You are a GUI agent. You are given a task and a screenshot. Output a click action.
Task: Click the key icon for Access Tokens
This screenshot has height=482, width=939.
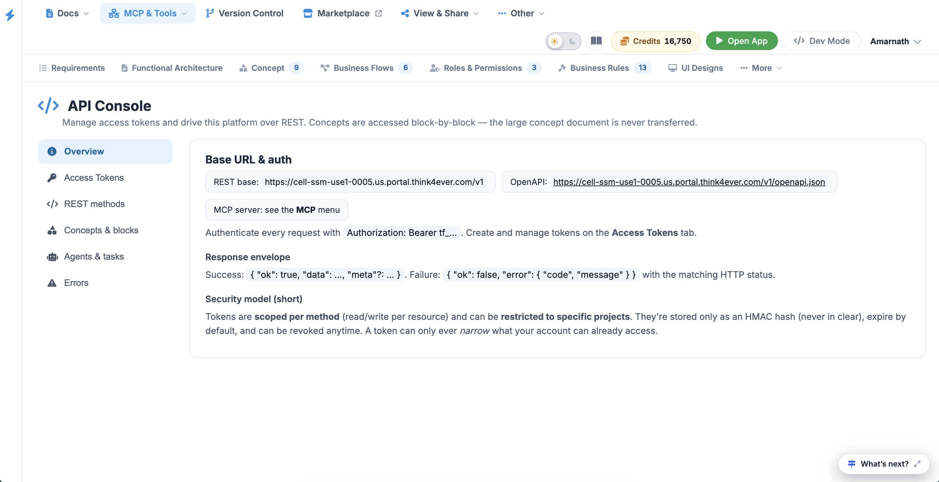pos(52,178)
